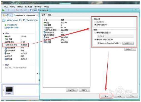Open the 虚拟机(M) menu
The height and width of the screenshot is (102, 141).
tap(29, 7)
